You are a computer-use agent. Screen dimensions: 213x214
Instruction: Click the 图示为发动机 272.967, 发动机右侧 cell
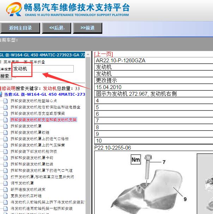coord(153,94)
